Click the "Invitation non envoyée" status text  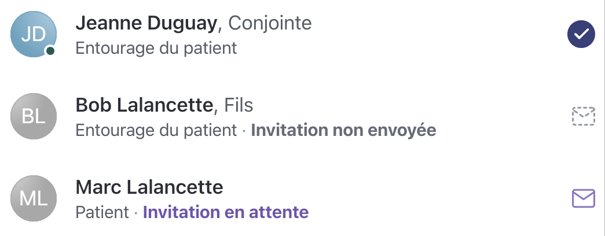tap(343, 130)
